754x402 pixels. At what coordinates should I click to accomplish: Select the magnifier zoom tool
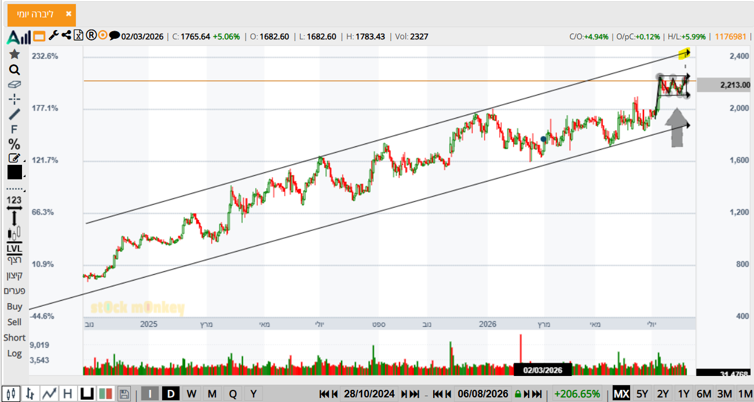tap(14, 70)
